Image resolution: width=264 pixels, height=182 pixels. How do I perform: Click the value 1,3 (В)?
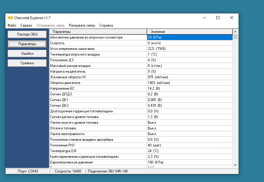(190, 117)
